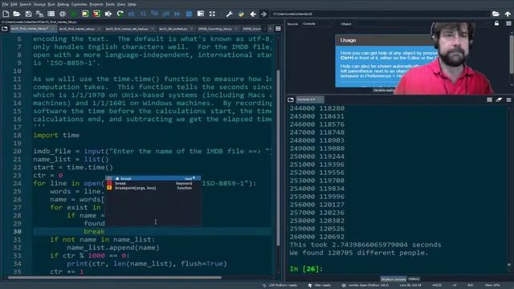Click the Run current cell icon
514x289 pixels.
click(85, 14)
